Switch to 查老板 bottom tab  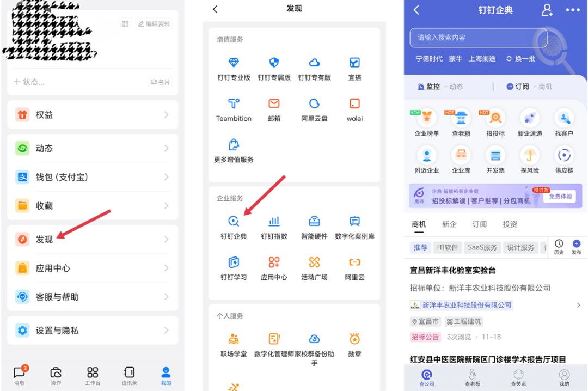473,377
